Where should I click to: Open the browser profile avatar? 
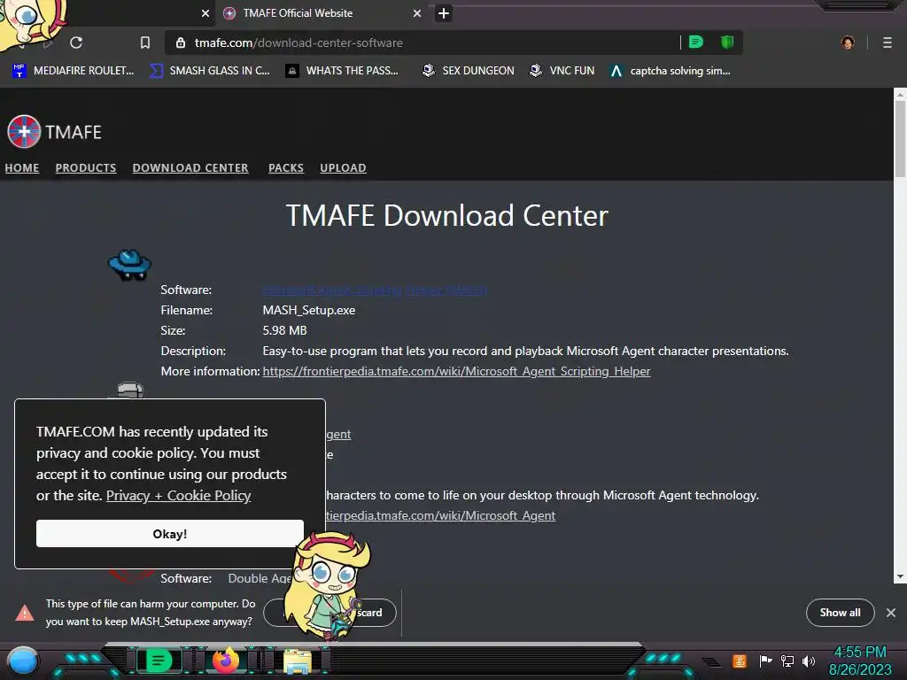(848, 42)
